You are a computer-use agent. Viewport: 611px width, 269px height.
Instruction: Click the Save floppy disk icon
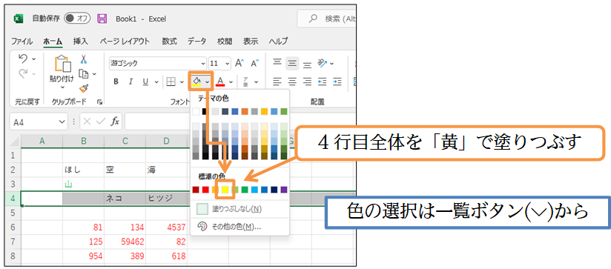pos(102,19)
